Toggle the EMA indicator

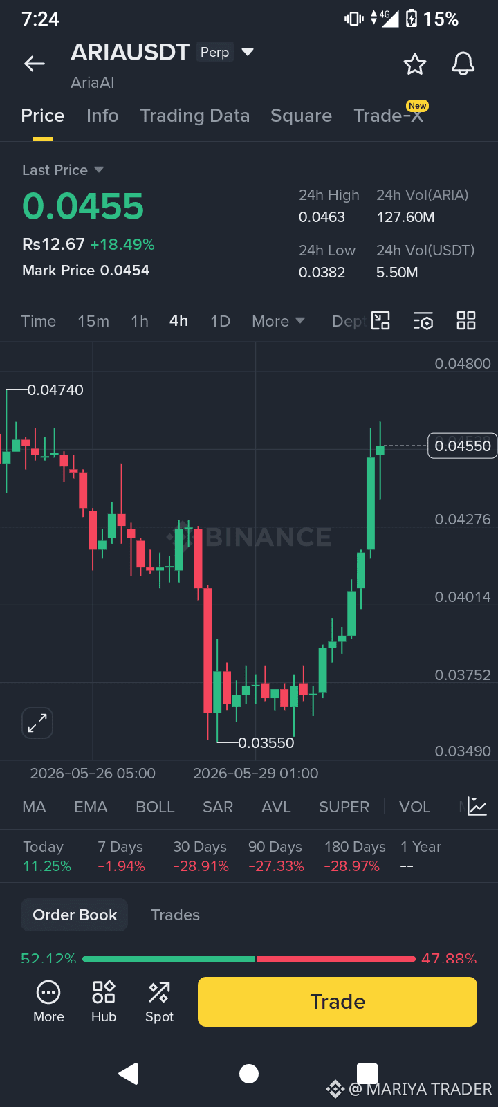pyautogui.click(x=91, y=807)
